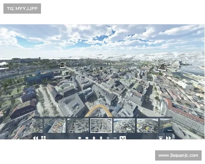The width and height of the screenshot is (205, 164).
Task: Click the large hotspot arrow on left horizon
Action: pos(62,65)
